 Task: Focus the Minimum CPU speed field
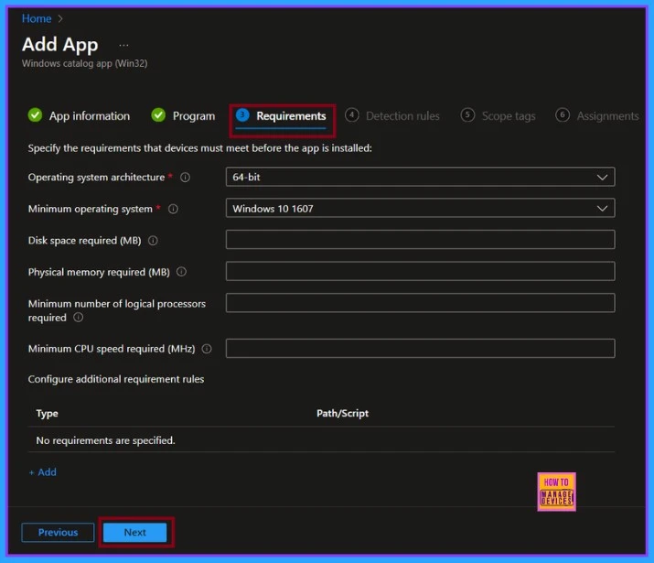coord(420,348)
